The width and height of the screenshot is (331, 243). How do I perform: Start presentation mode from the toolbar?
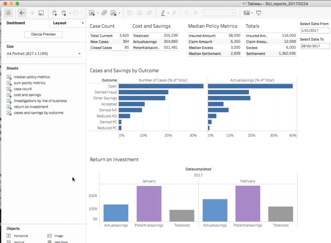tap(258, 13)
